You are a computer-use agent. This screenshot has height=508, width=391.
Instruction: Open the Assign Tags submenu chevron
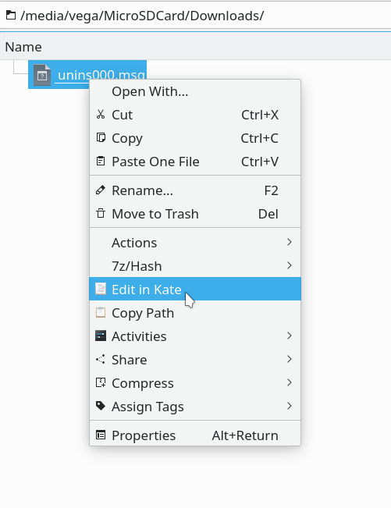coord(290,406)
